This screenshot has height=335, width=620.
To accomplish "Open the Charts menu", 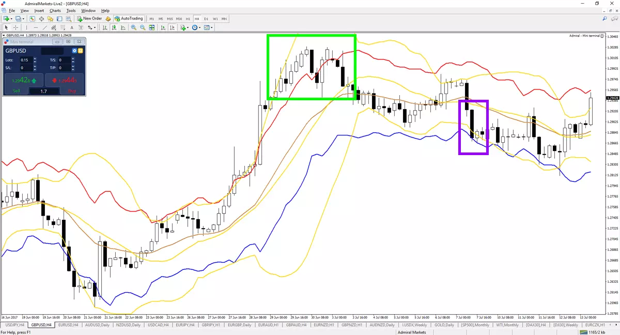I will [55, 10].
